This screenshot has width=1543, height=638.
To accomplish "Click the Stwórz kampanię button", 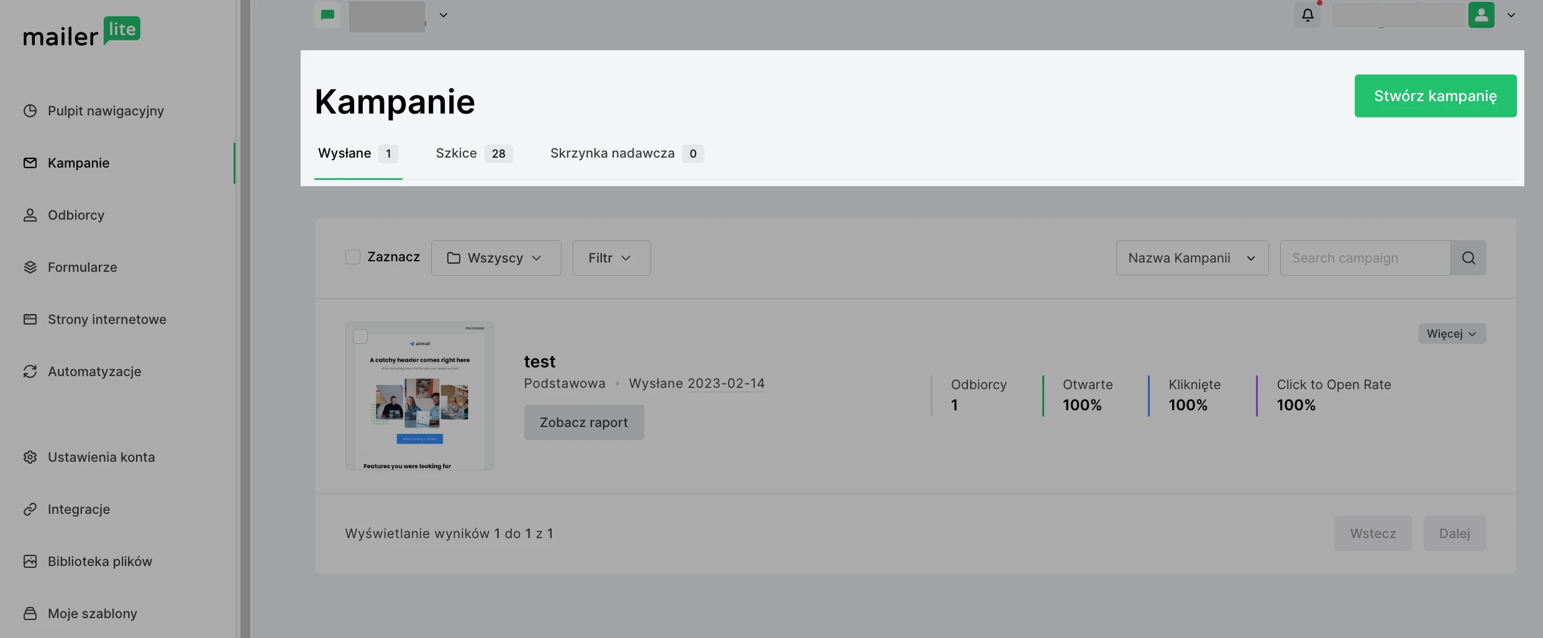I will 1435,96.
